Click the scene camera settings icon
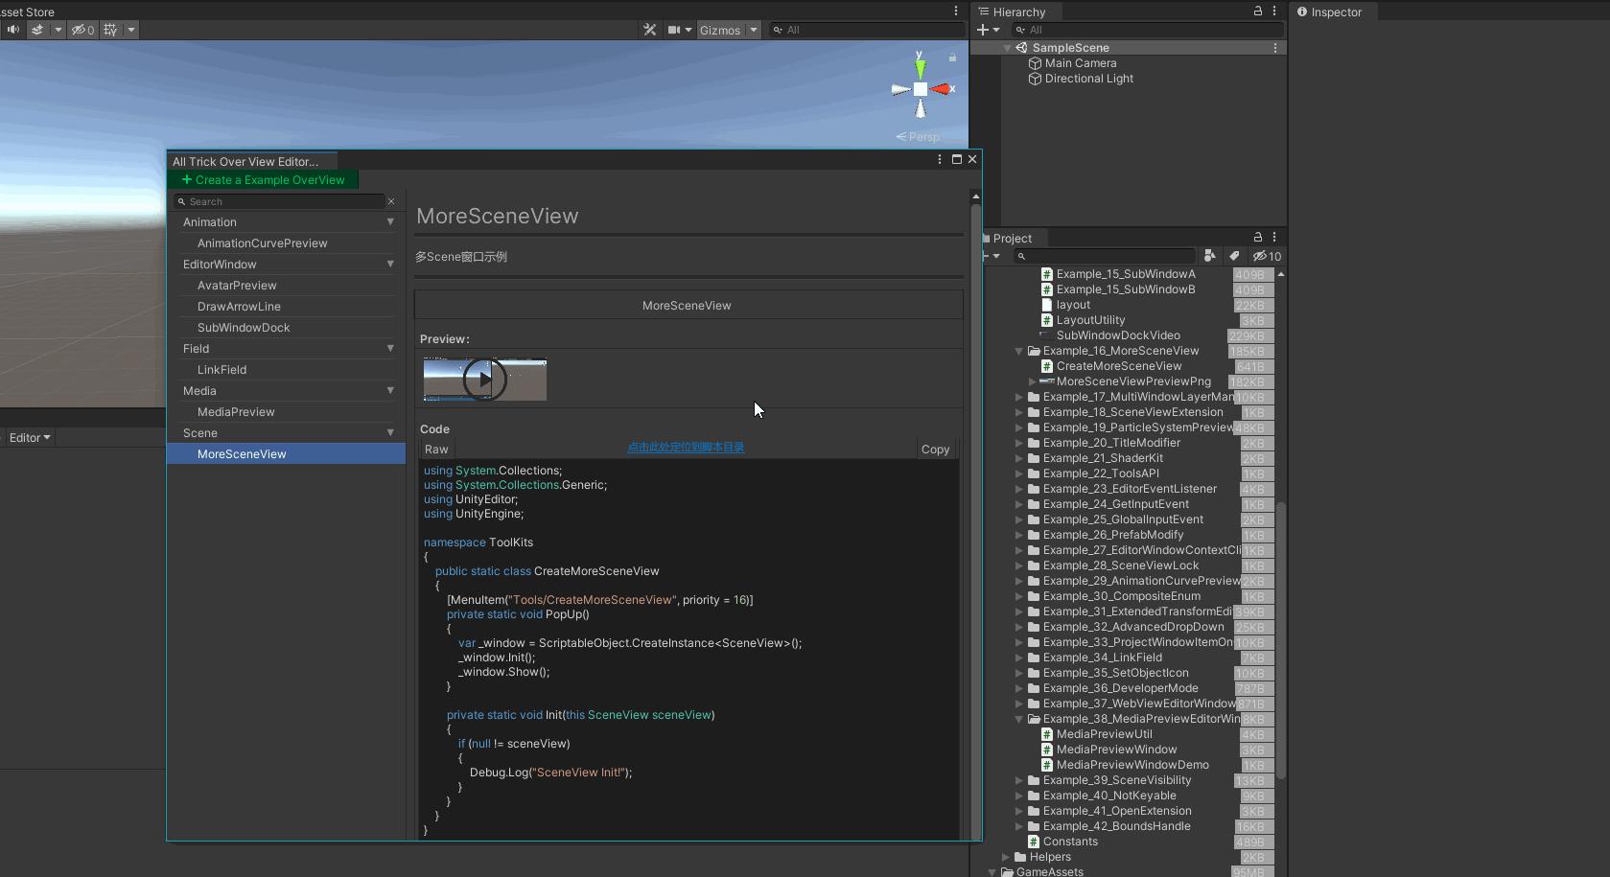 675,30
